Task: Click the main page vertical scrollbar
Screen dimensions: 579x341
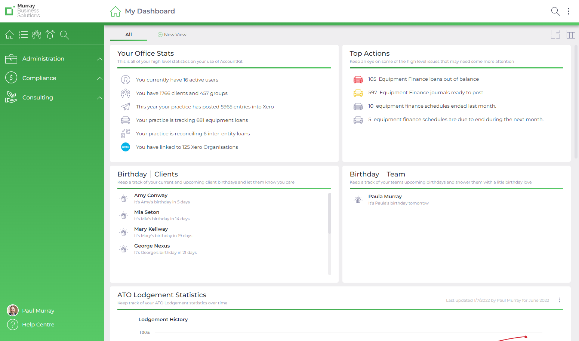Action: [x=576, y=102]
